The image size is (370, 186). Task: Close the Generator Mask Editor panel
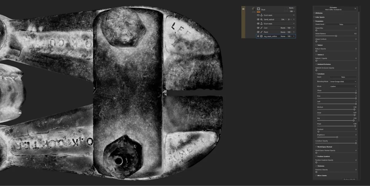coord(355,9)
